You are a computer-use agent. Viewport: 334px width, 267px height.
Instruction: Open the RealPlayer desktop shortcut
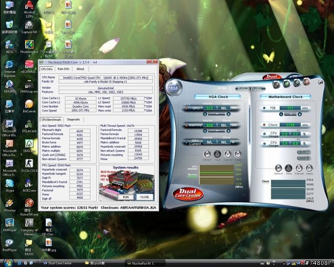(9, 245)
